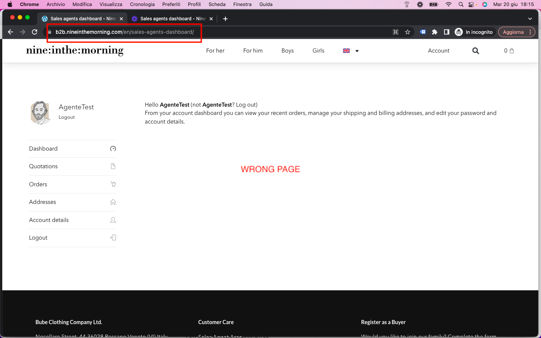Switch to the first Sales agents dashboard tab
Screen dimensions: 541x338
click(x=82, y=19)
